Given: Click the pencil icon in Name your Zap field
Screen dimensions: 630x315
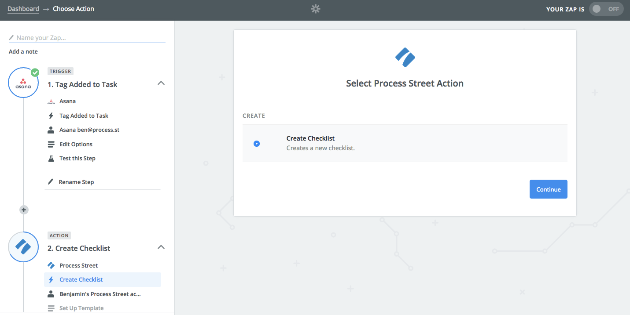Looking at the screenshot, I should (x=11, y=38).
